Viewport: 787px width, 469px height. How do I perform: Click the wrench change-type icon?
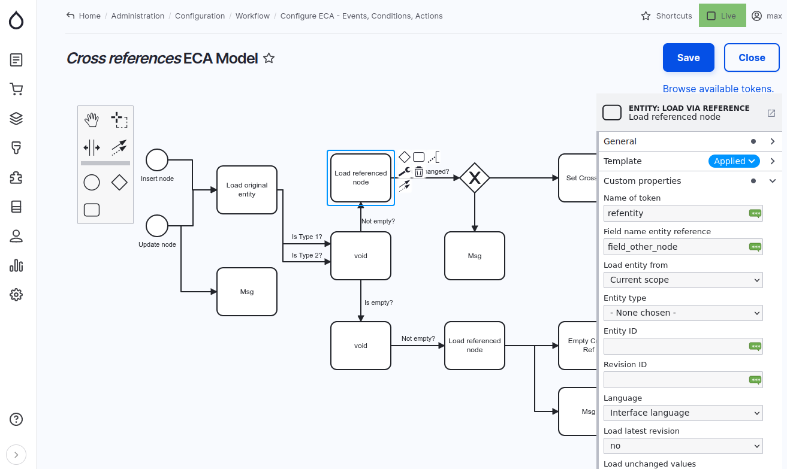(x=405, y=172)
